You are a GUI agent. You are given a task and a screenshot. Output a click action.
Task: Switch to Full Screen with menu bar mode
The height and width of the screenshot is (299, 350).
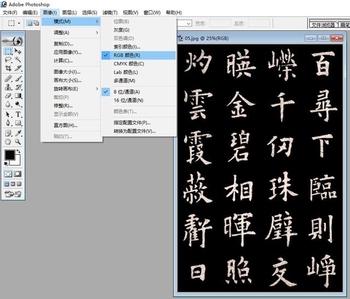pos(13,184)
